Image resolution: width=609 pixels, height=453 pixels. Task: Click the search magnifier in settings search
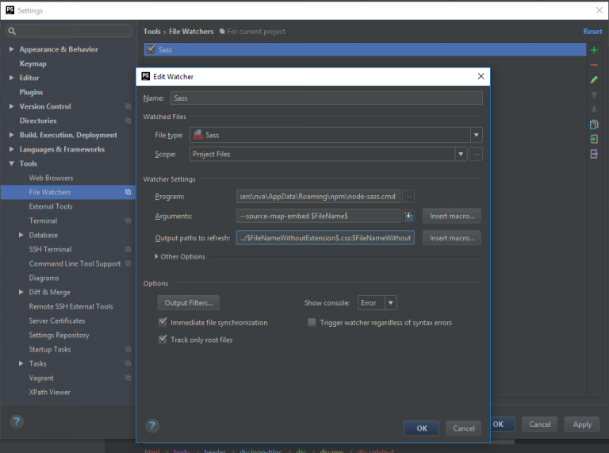tap(12, 31)
